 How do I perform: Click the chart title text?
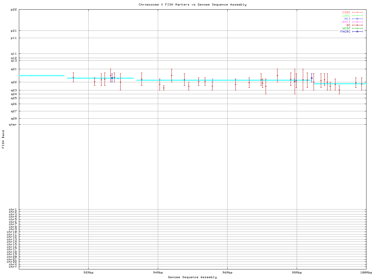click(x=192, y=5)
